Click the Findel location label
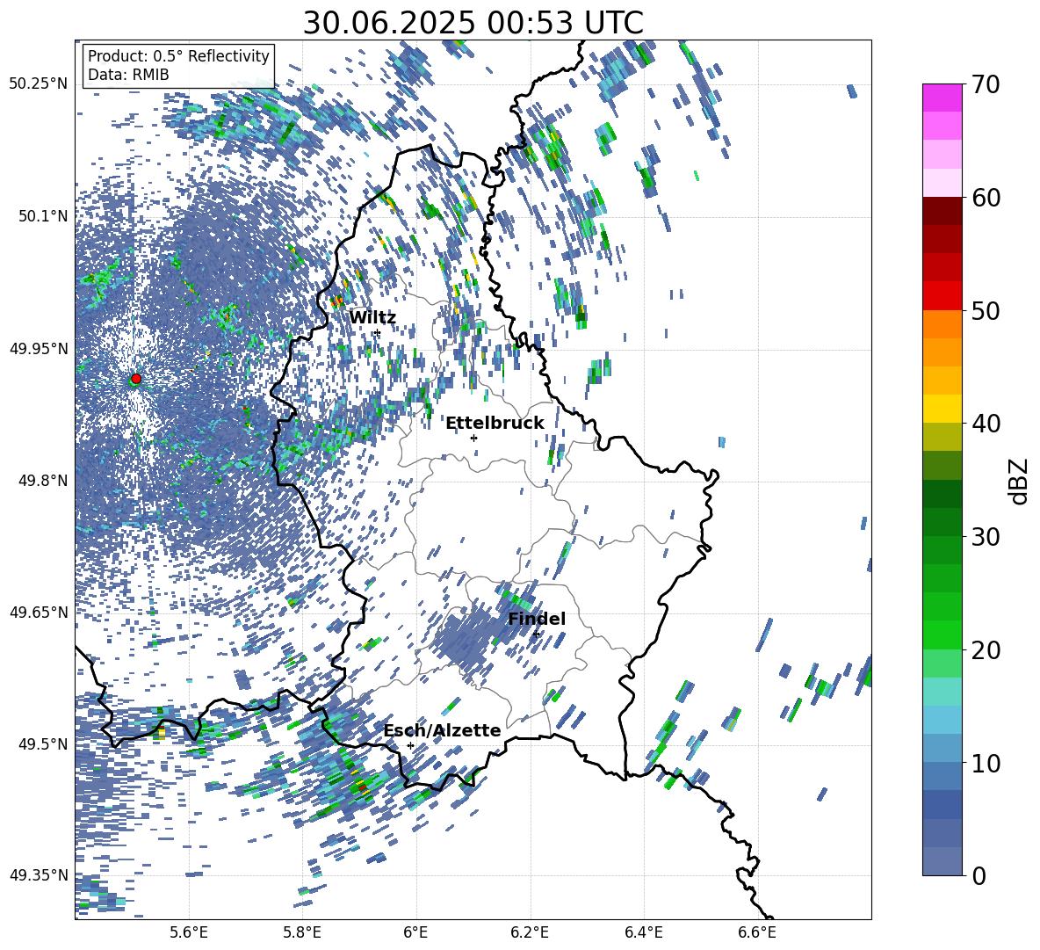 (x=537, y=619)
